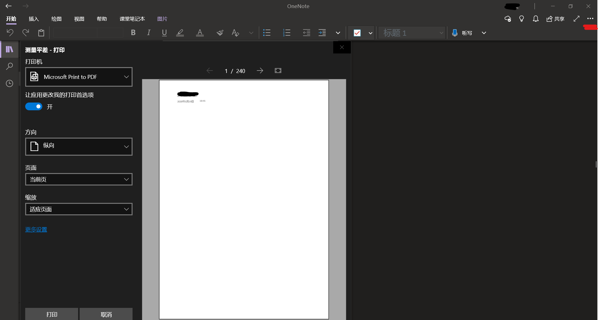Apply the text highlighter
598x320 pixels.
180,33
